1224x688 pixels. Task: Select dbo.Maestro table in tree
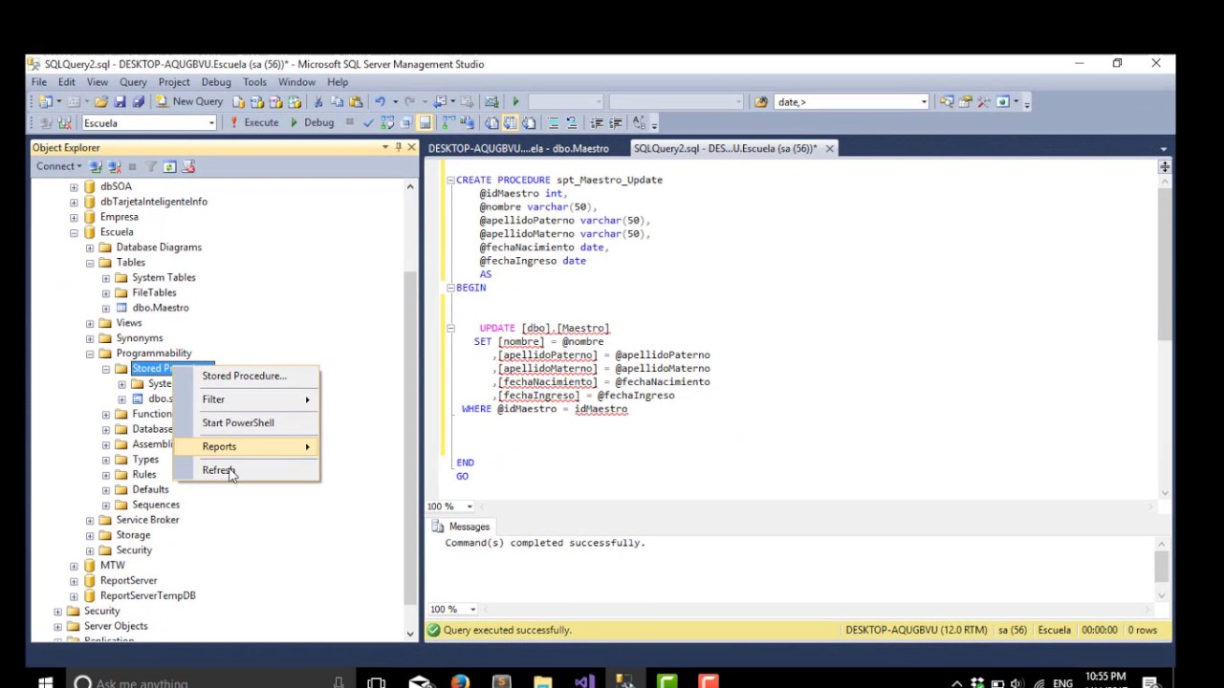[x=160, y=308]
